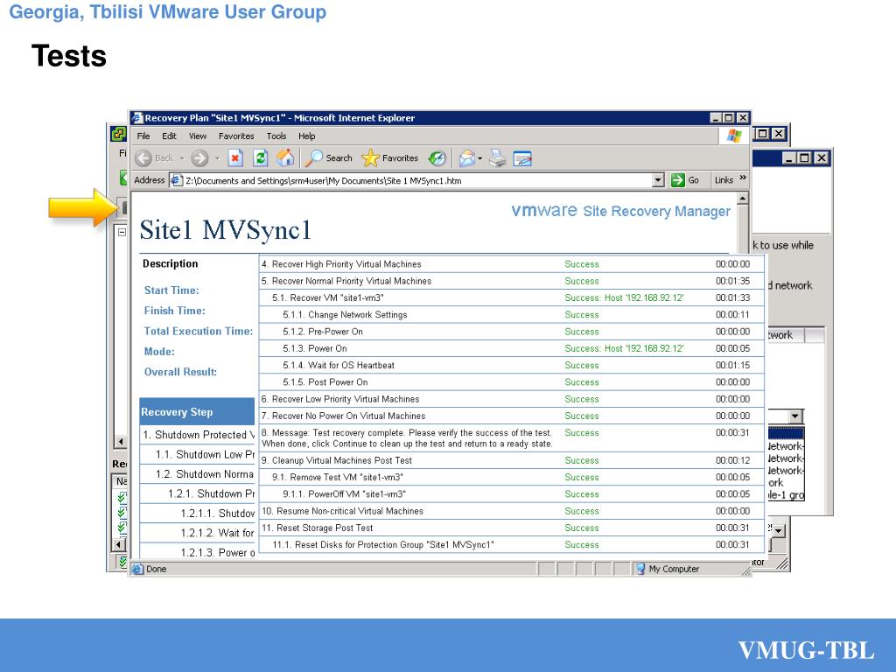Viewport: 896px width, 672px height.
Task: Open the Edit menu
Action: [x=169, y=136]
